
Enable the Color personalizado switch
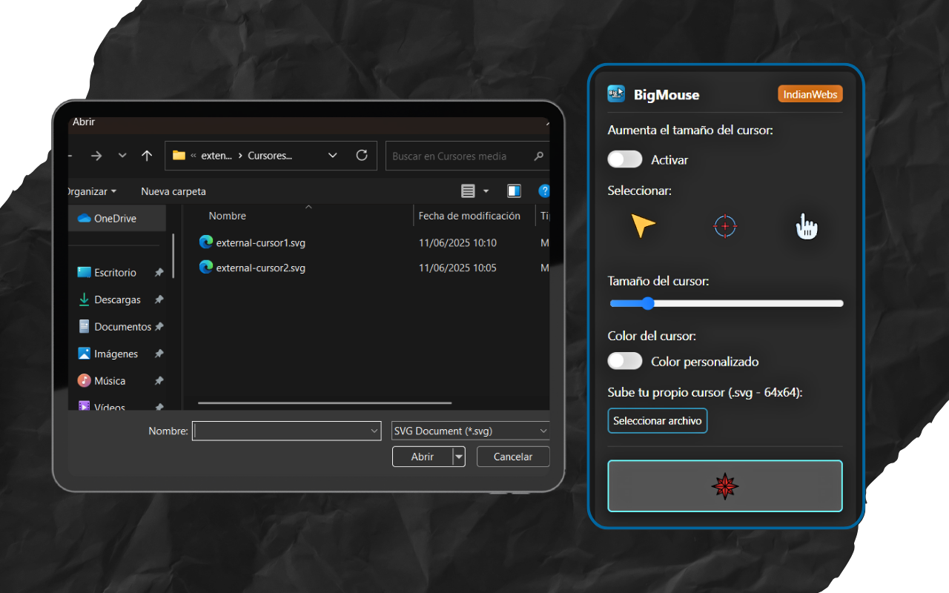tap(625, 361)
